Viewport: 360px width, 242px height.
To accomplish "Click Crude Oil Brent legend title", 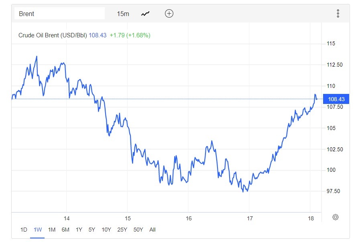I will pyautogui.click(x=53, y=35).
